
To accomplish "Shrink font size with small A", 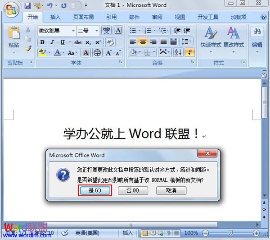I will coord(118,53).
